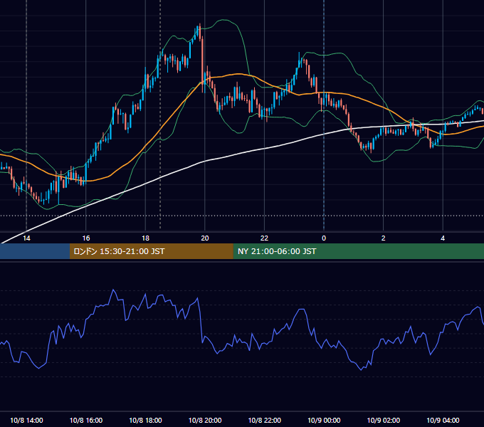
Task: Click the 14 hour label on price chart
Action: pyautogui.click(x=26, y=238)
